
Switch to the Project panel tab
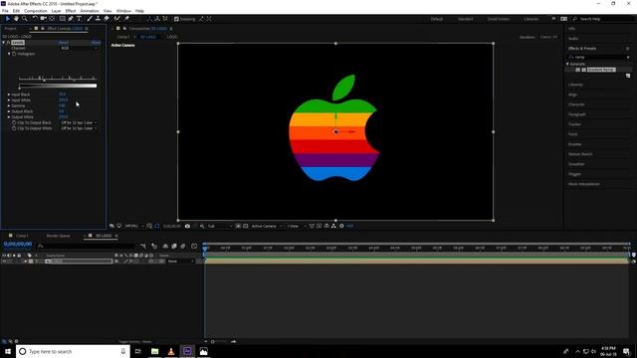pyautogui.click(x=11, y=29)
